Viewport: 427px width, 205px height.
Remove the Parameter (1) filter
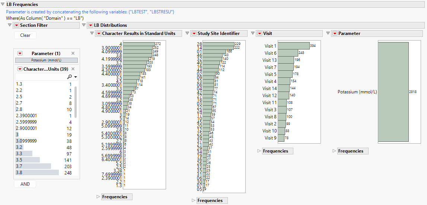(x=73, y=53)
